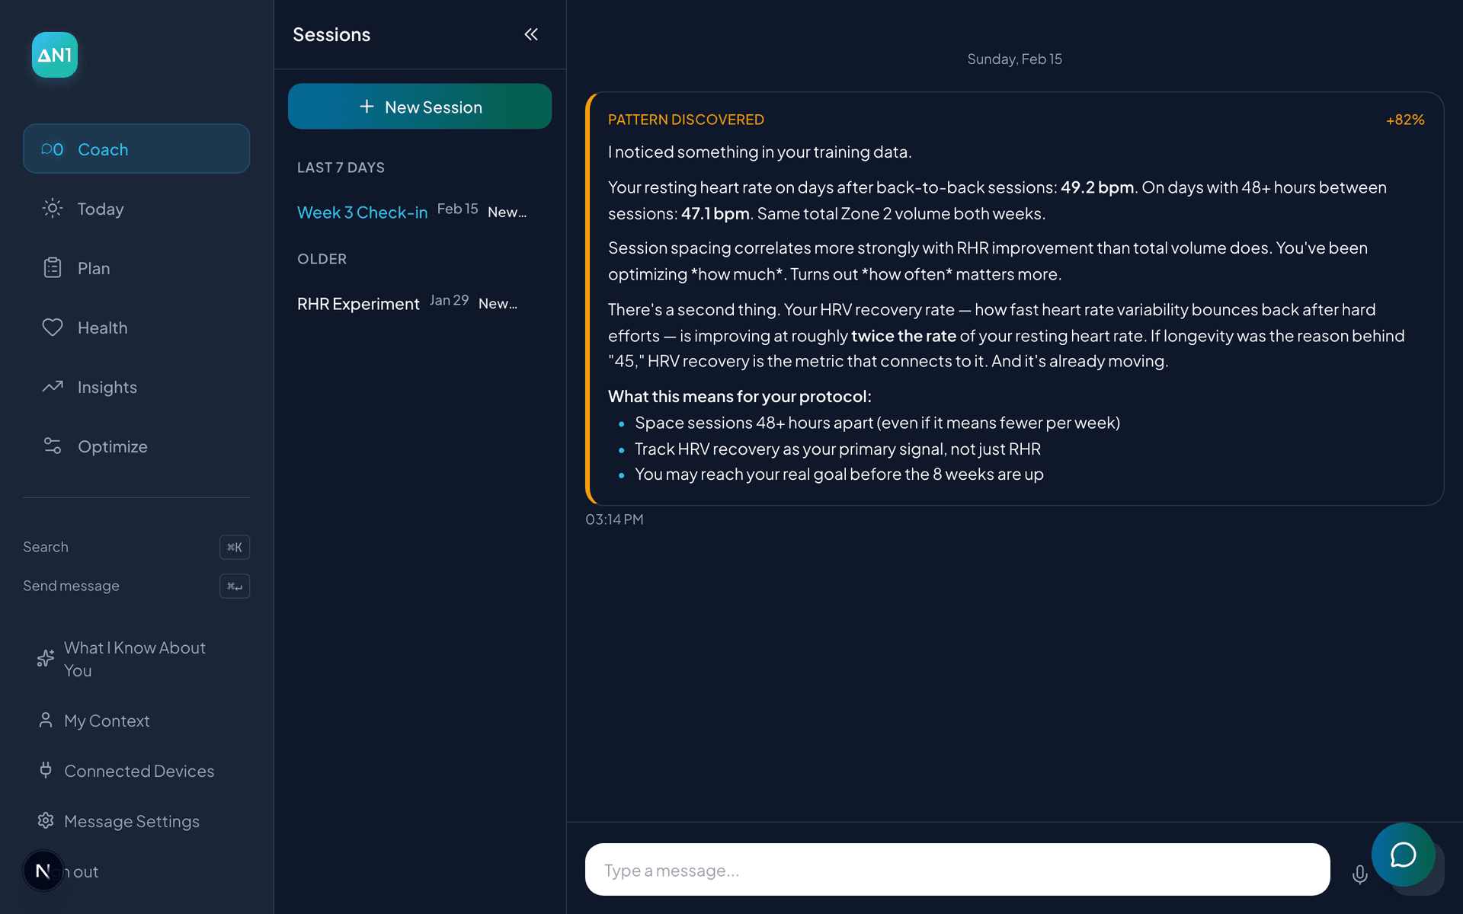Open Optimize sliders icon
This screenshot has height=914, width=1463.
pos(53,446)
